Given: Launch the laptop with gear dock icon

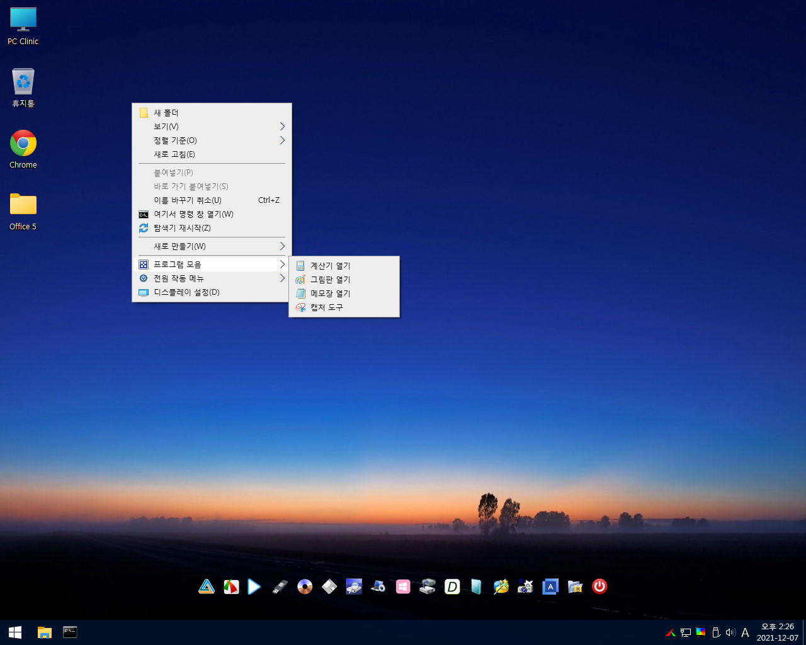Looking at the screenshot, I should [378, 587].
